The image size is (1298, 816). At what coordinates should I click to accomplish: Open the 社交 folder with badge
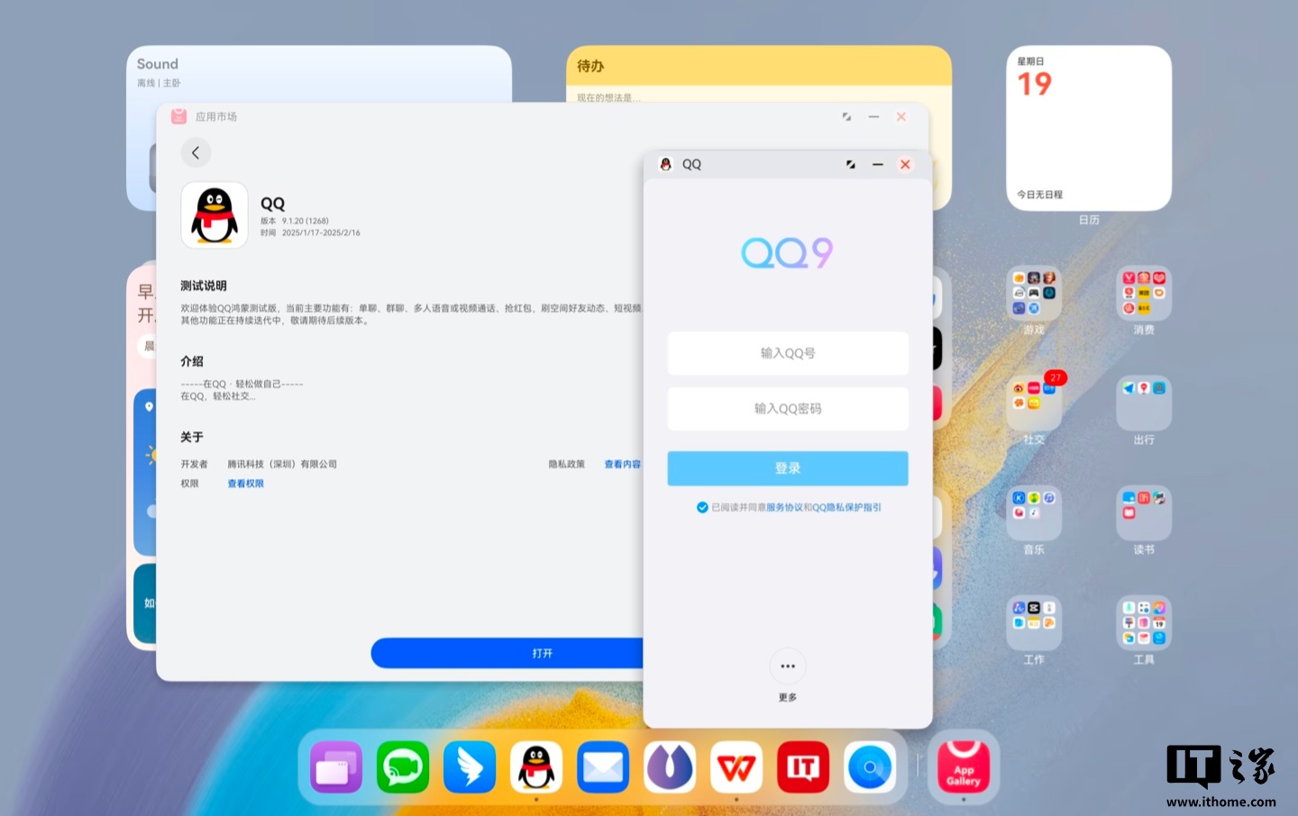coord(1034,403)
